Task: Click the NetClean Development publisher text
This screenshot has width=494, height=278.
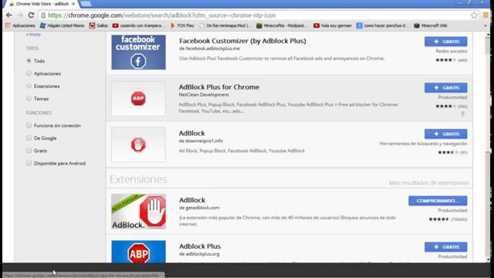Action: pos(204,95)
